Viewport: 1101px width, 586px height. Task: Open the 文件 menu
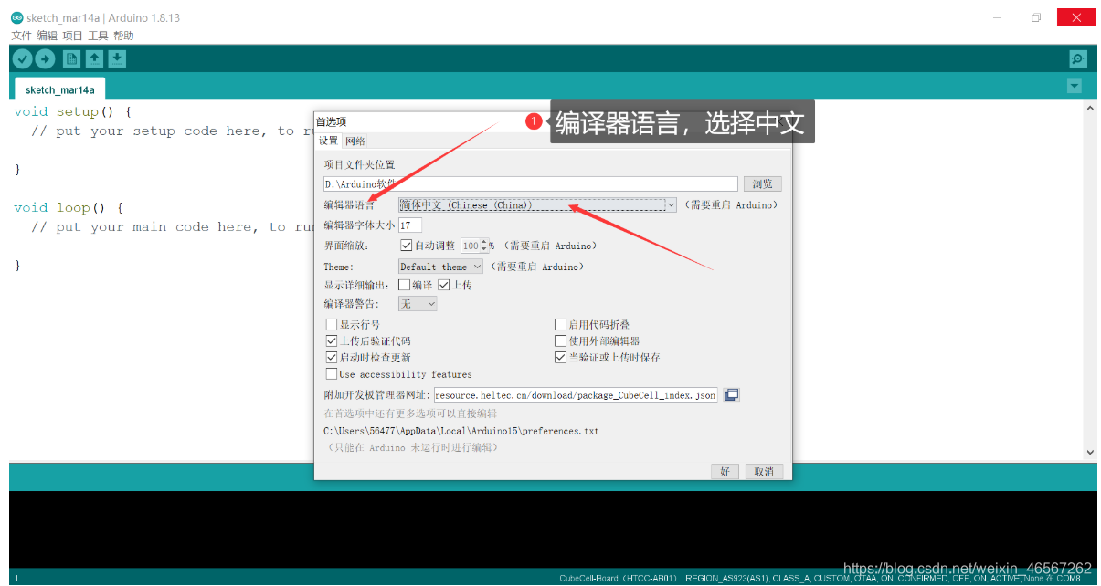[22, 36]
